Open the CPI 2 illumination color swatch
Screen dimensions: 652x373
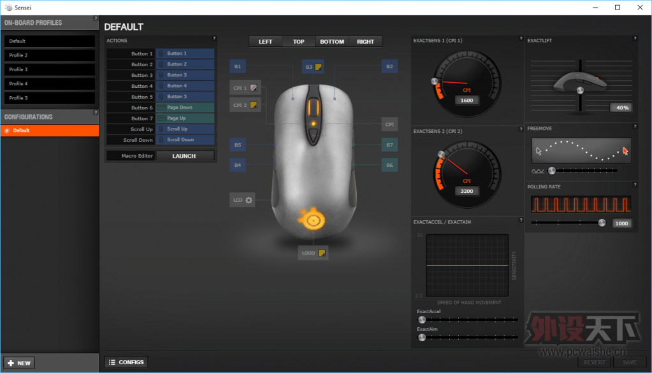tap(254, 105)
